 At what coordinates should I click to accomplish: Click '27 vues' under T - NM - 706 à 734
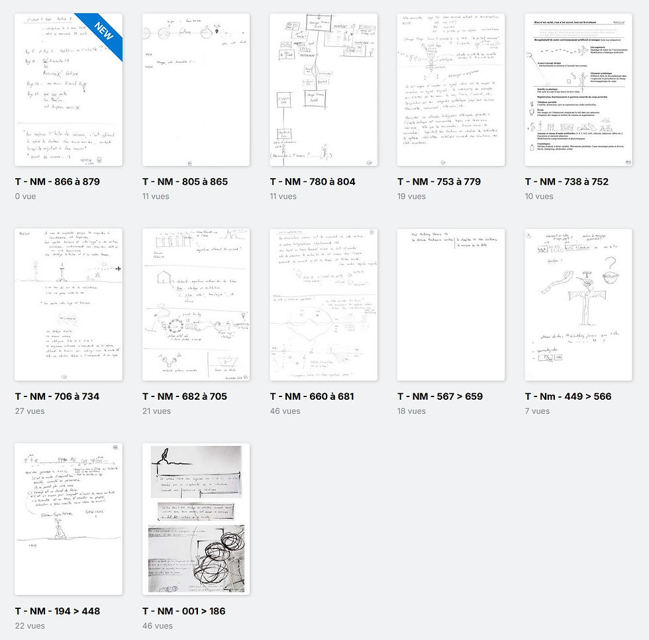[30, 411]
